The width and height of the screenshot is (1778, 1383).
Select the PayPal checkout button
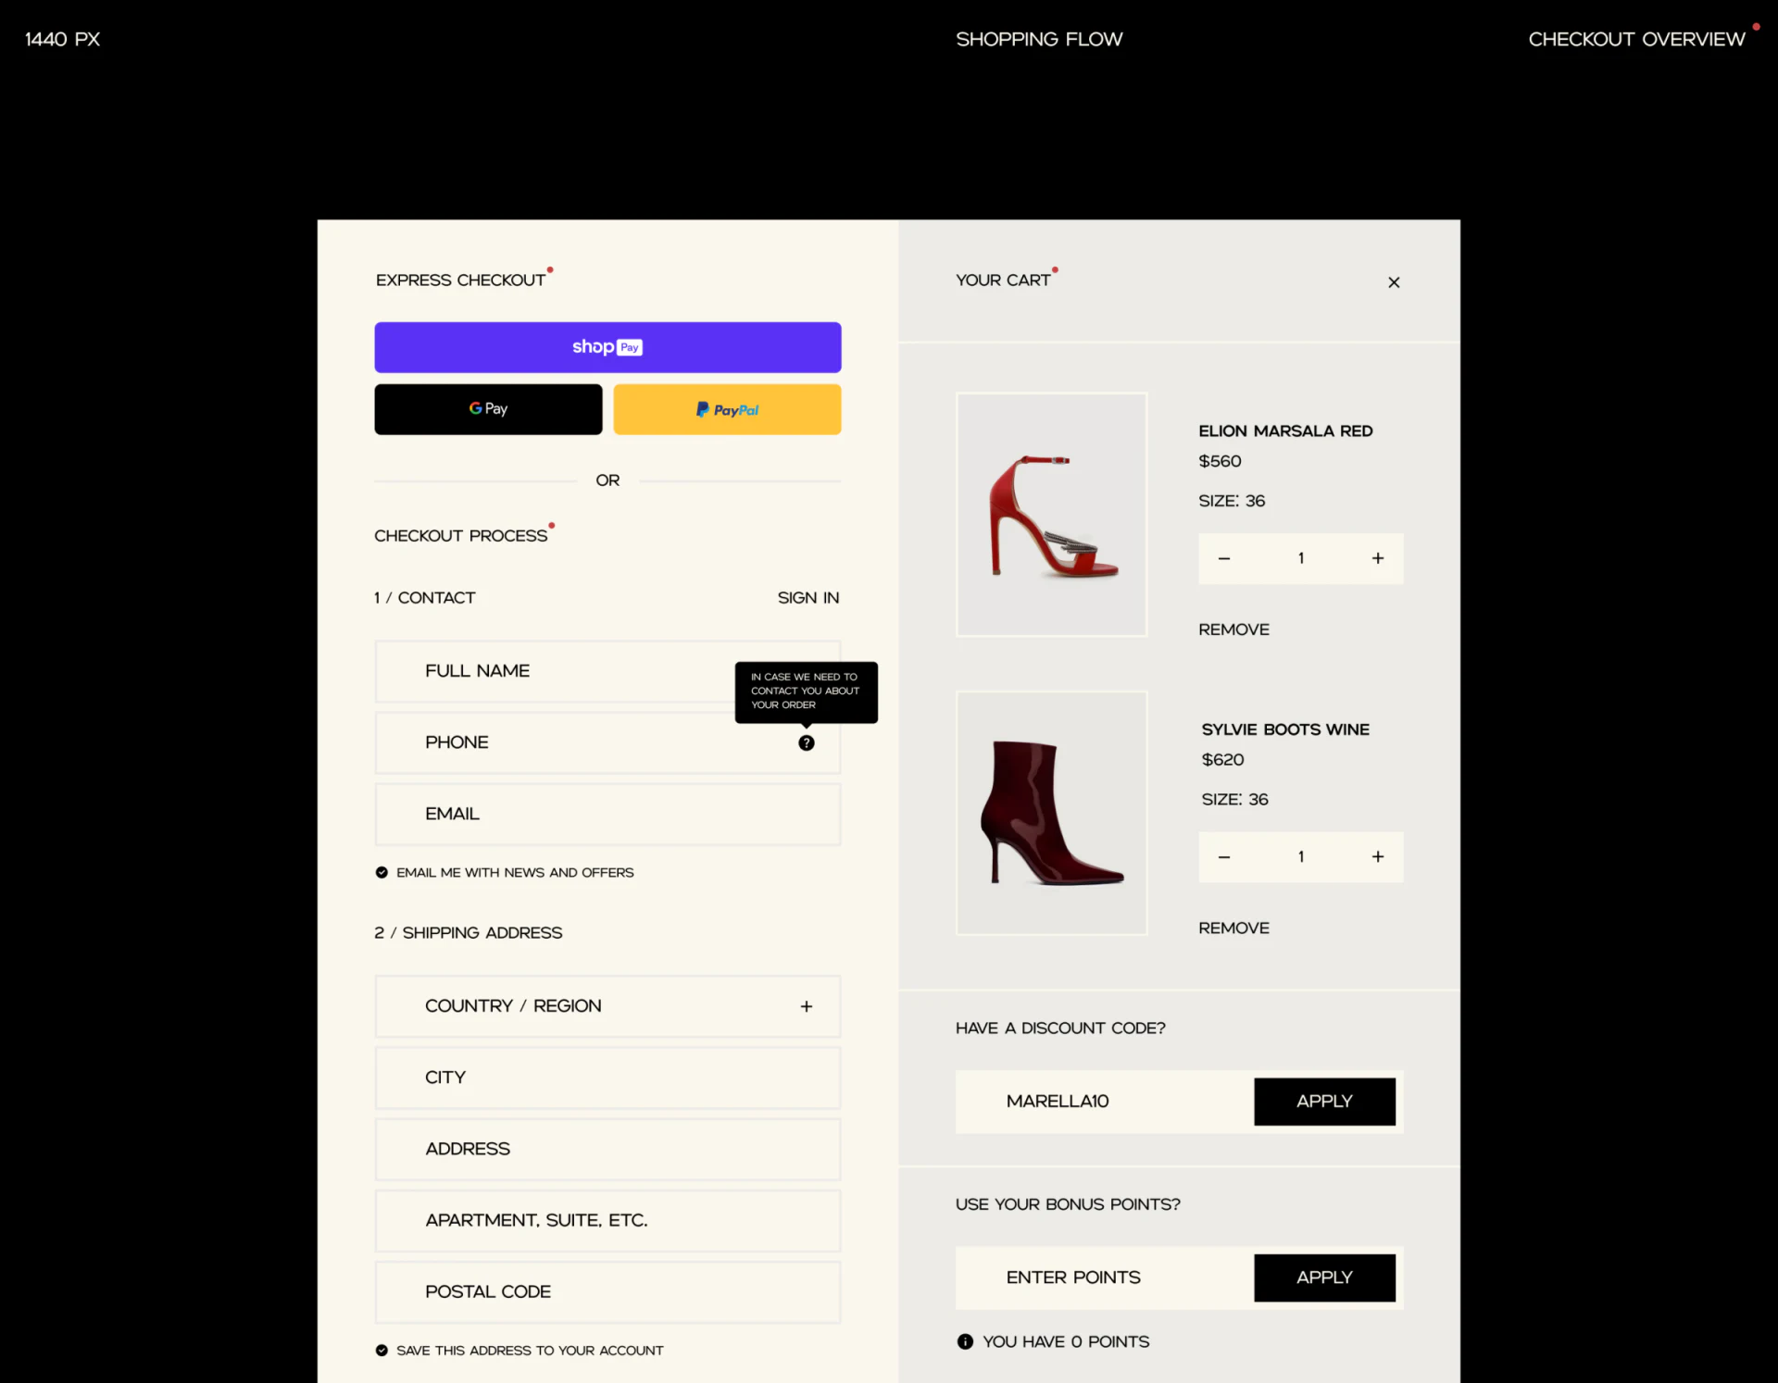click(727, 409)
